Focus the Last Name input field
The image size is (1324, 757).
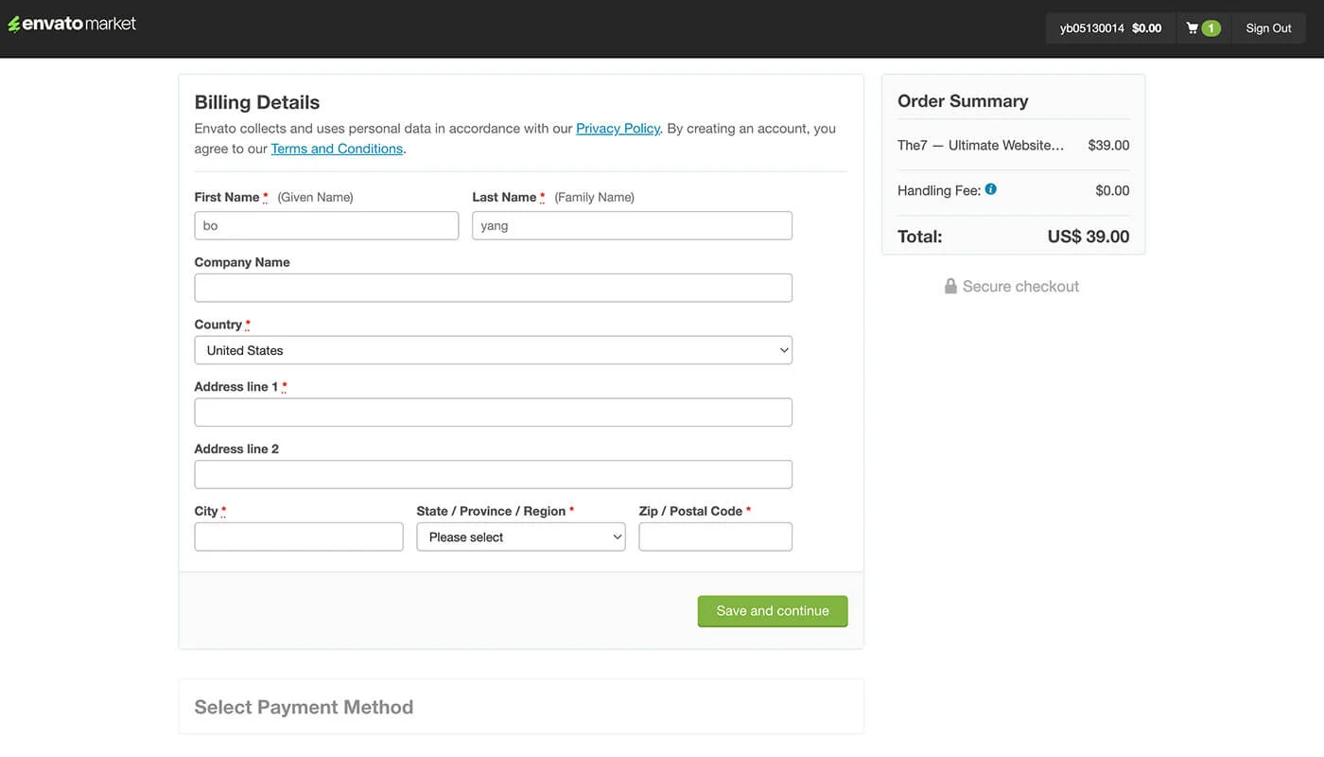(x=632, y=225)
